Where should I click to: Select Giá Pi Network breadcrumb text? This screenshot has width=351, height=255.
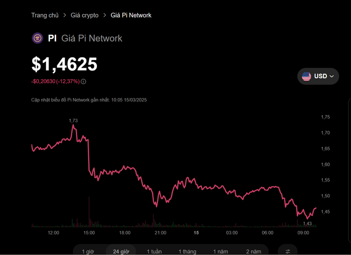coord(131,15)
